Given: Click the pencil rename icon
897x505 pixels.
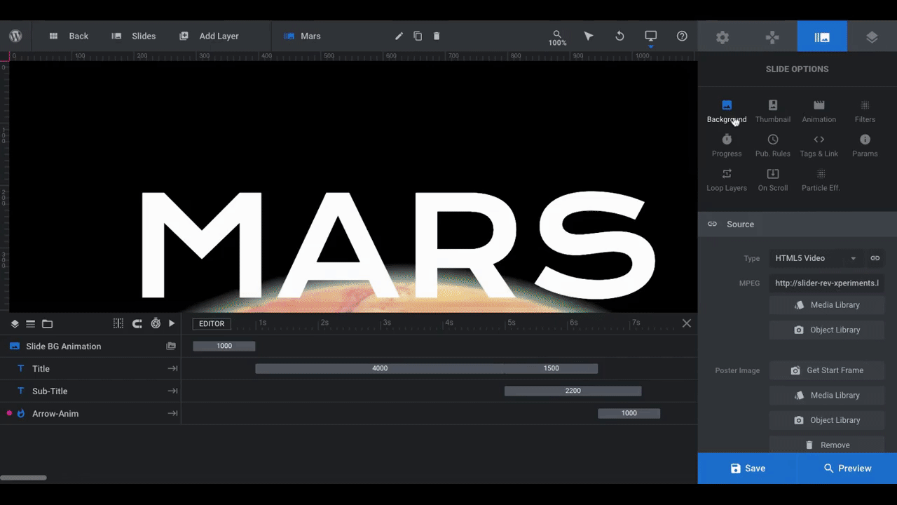Looking at the screenshot, I should 399,36.
